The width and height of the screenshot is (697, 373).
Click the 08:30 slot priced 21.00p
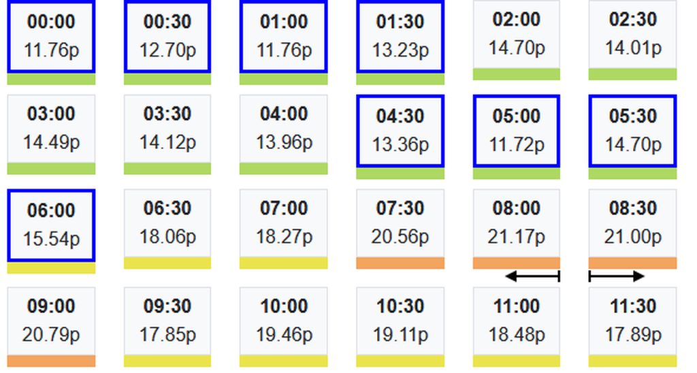click(x=633, y=223)
